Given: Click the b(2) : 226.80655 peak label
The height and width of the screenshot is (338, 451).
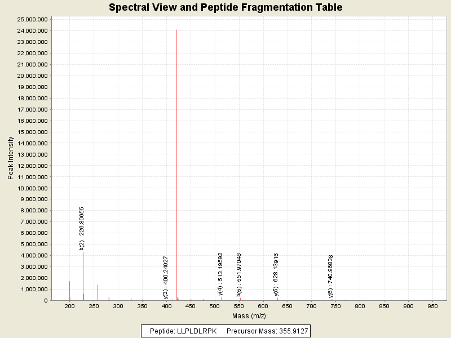Looking at the screenshot, I should pos(82,228).
